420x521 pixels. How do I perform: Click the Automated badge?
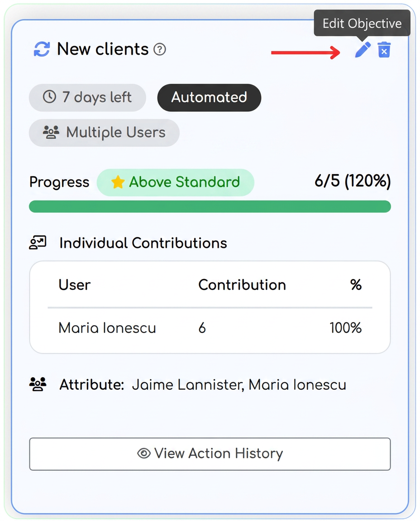[x=209, y=97]
